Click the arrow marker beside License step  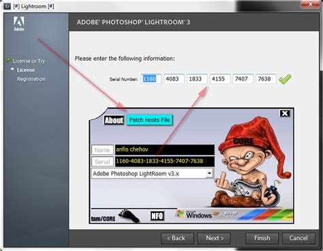(x=12, y=69)
